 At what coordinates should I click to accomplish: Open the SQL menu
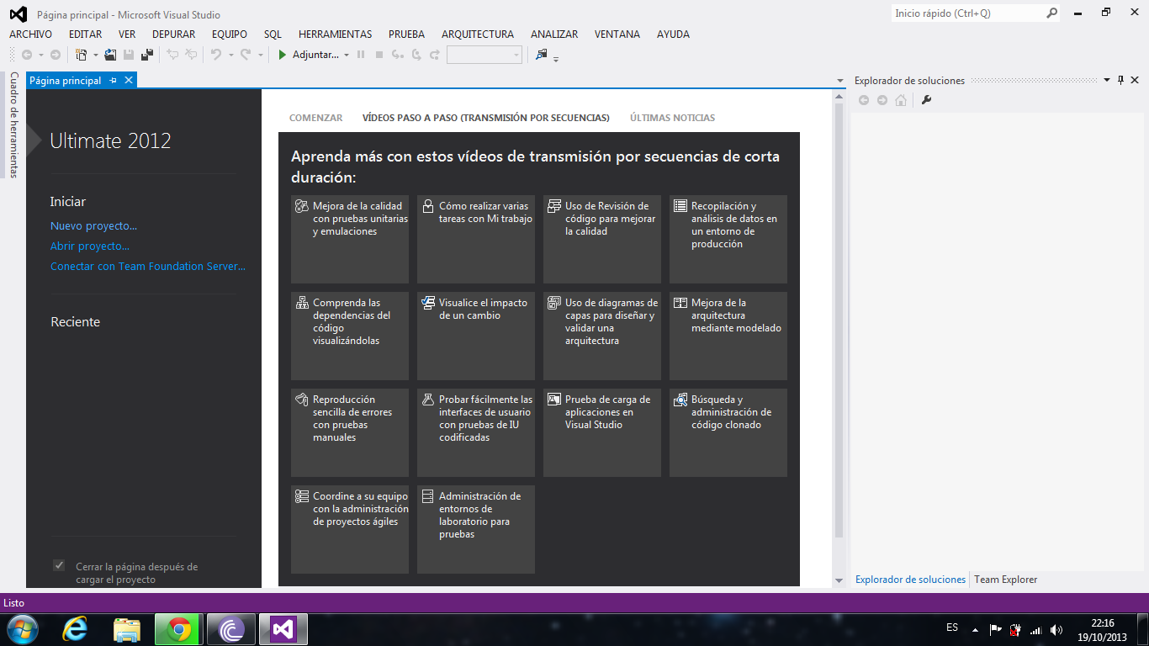(273, 34)
